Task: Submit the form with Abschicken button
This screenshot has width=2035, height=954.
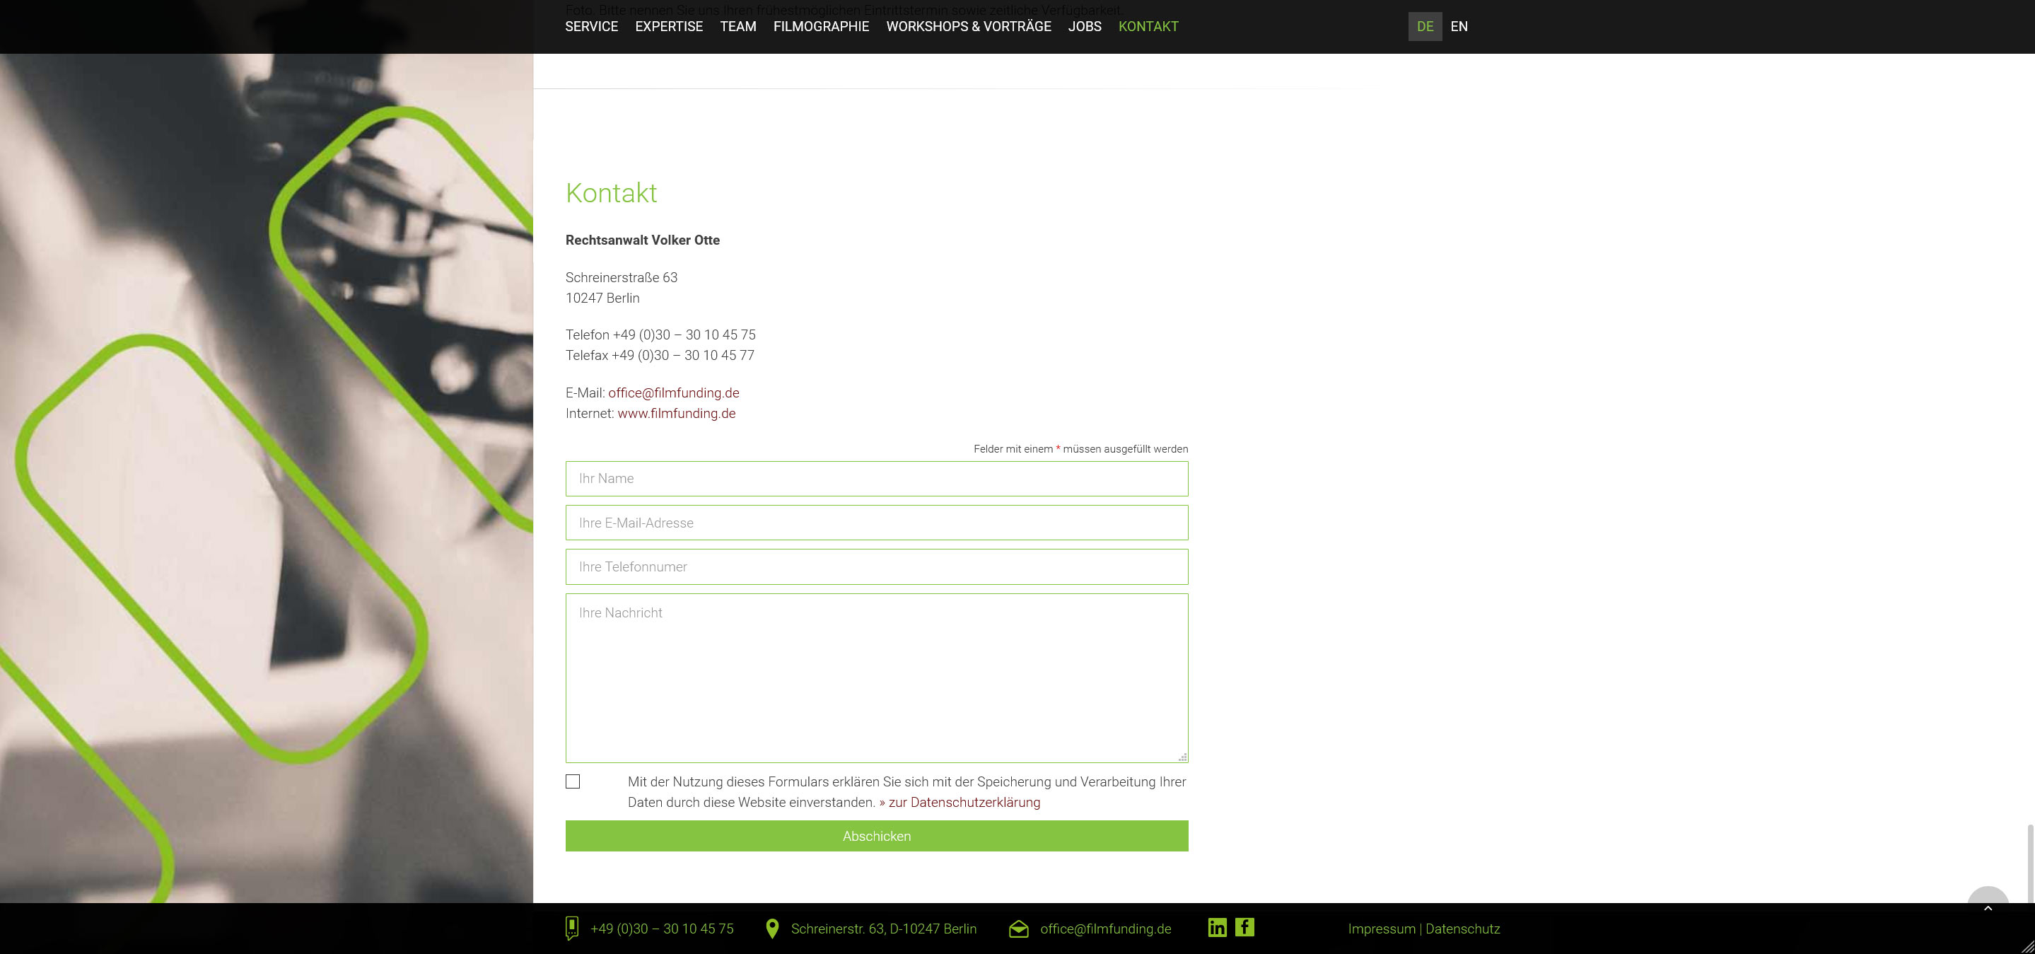Action: point(877,835)
